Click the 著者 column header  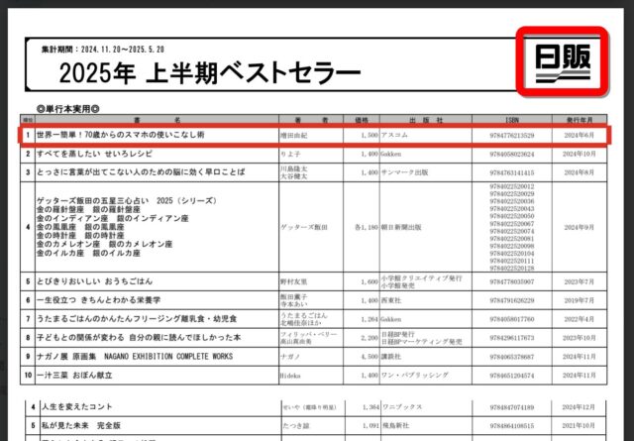pos(311,120)
